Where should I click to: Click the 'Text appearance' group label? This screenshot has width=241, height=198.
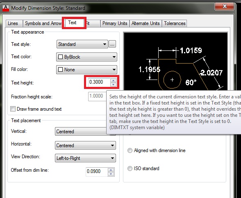point(27,32)
